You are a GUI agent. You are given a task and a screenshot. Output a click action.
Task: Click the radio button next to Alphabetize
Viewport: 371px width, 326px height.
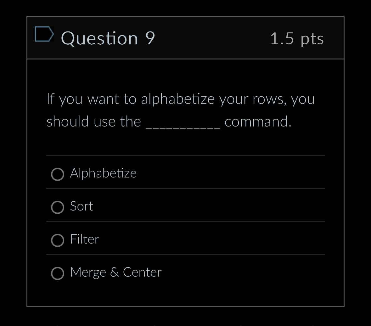click(58, 174)
